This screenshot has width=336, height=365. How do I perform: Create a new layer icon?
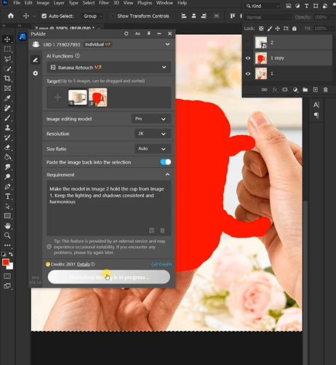[x=316, y=90]
